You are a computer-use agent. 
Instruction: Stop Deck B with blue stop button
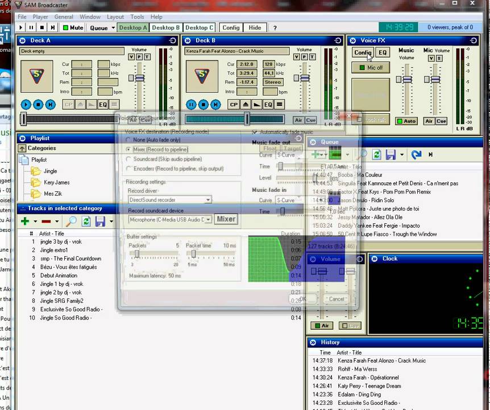point(204,104)
